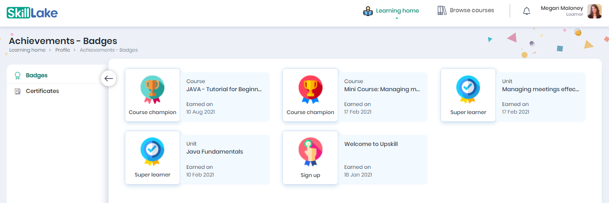
Task: Open the Java Fundamentals unit title
Action: pos(214,152)
